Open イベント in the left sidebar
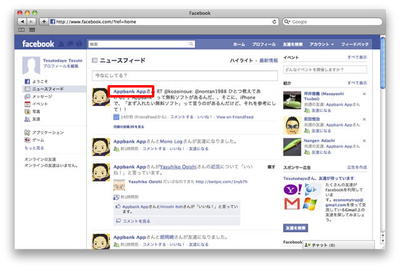400x269 pixels. coord(36,104)
